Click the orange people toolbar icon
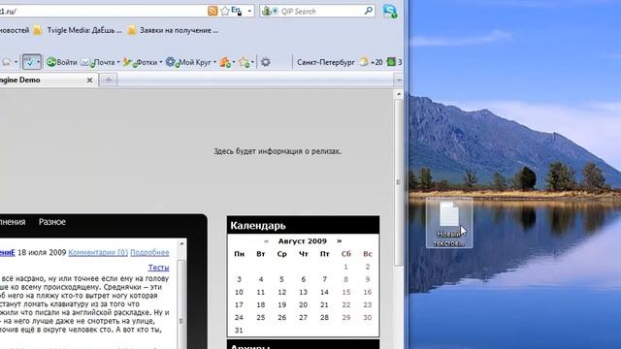 (x=225, y=62)
